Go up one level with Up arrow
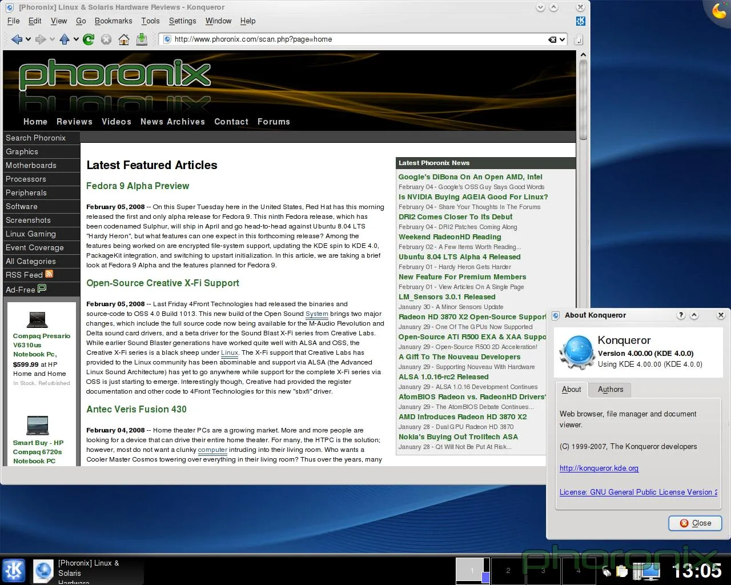The image size is (731, 585). 65,39
